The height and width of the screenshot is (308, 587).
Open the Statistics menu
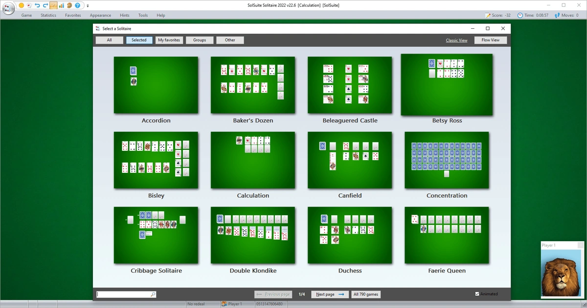tap(48, 15)
